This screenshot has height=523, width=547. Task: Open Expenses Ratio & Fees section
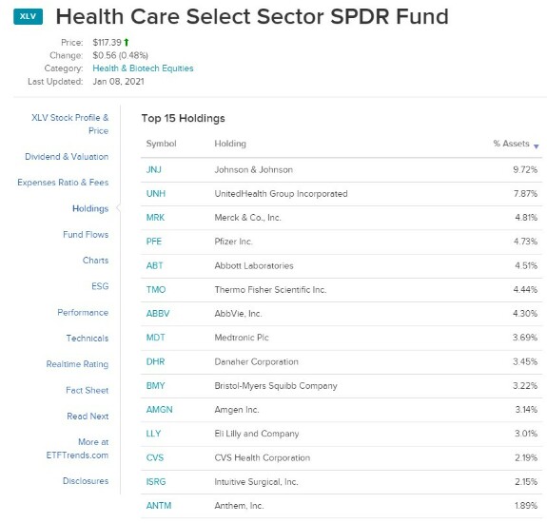[63, 183]
